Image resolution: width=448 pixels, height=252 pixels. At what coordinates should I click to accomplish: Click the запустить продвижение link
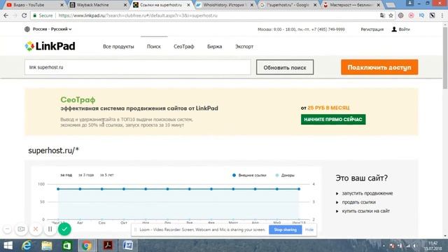click(367, 193)
